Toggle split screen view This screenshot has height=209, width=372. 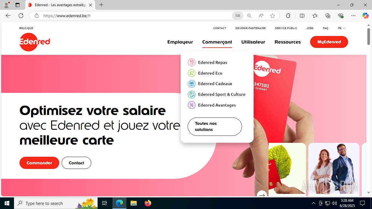[302, 16]
